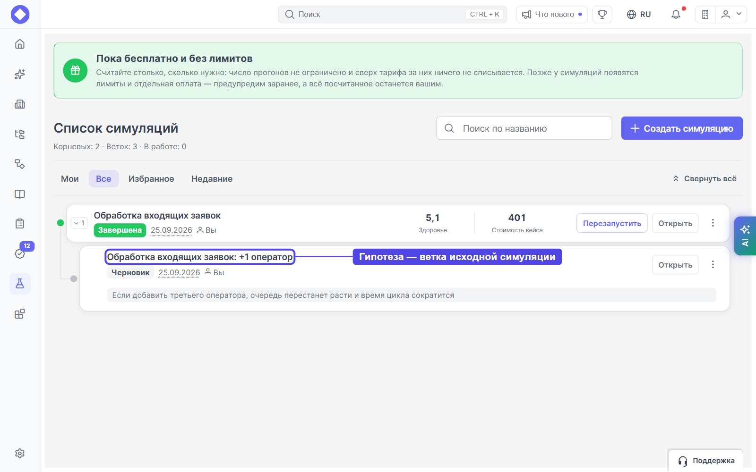Screen dimensions: 756x472
Task: Open the clipboard list icon in the sidebar
Action: (x=20, y=224)
